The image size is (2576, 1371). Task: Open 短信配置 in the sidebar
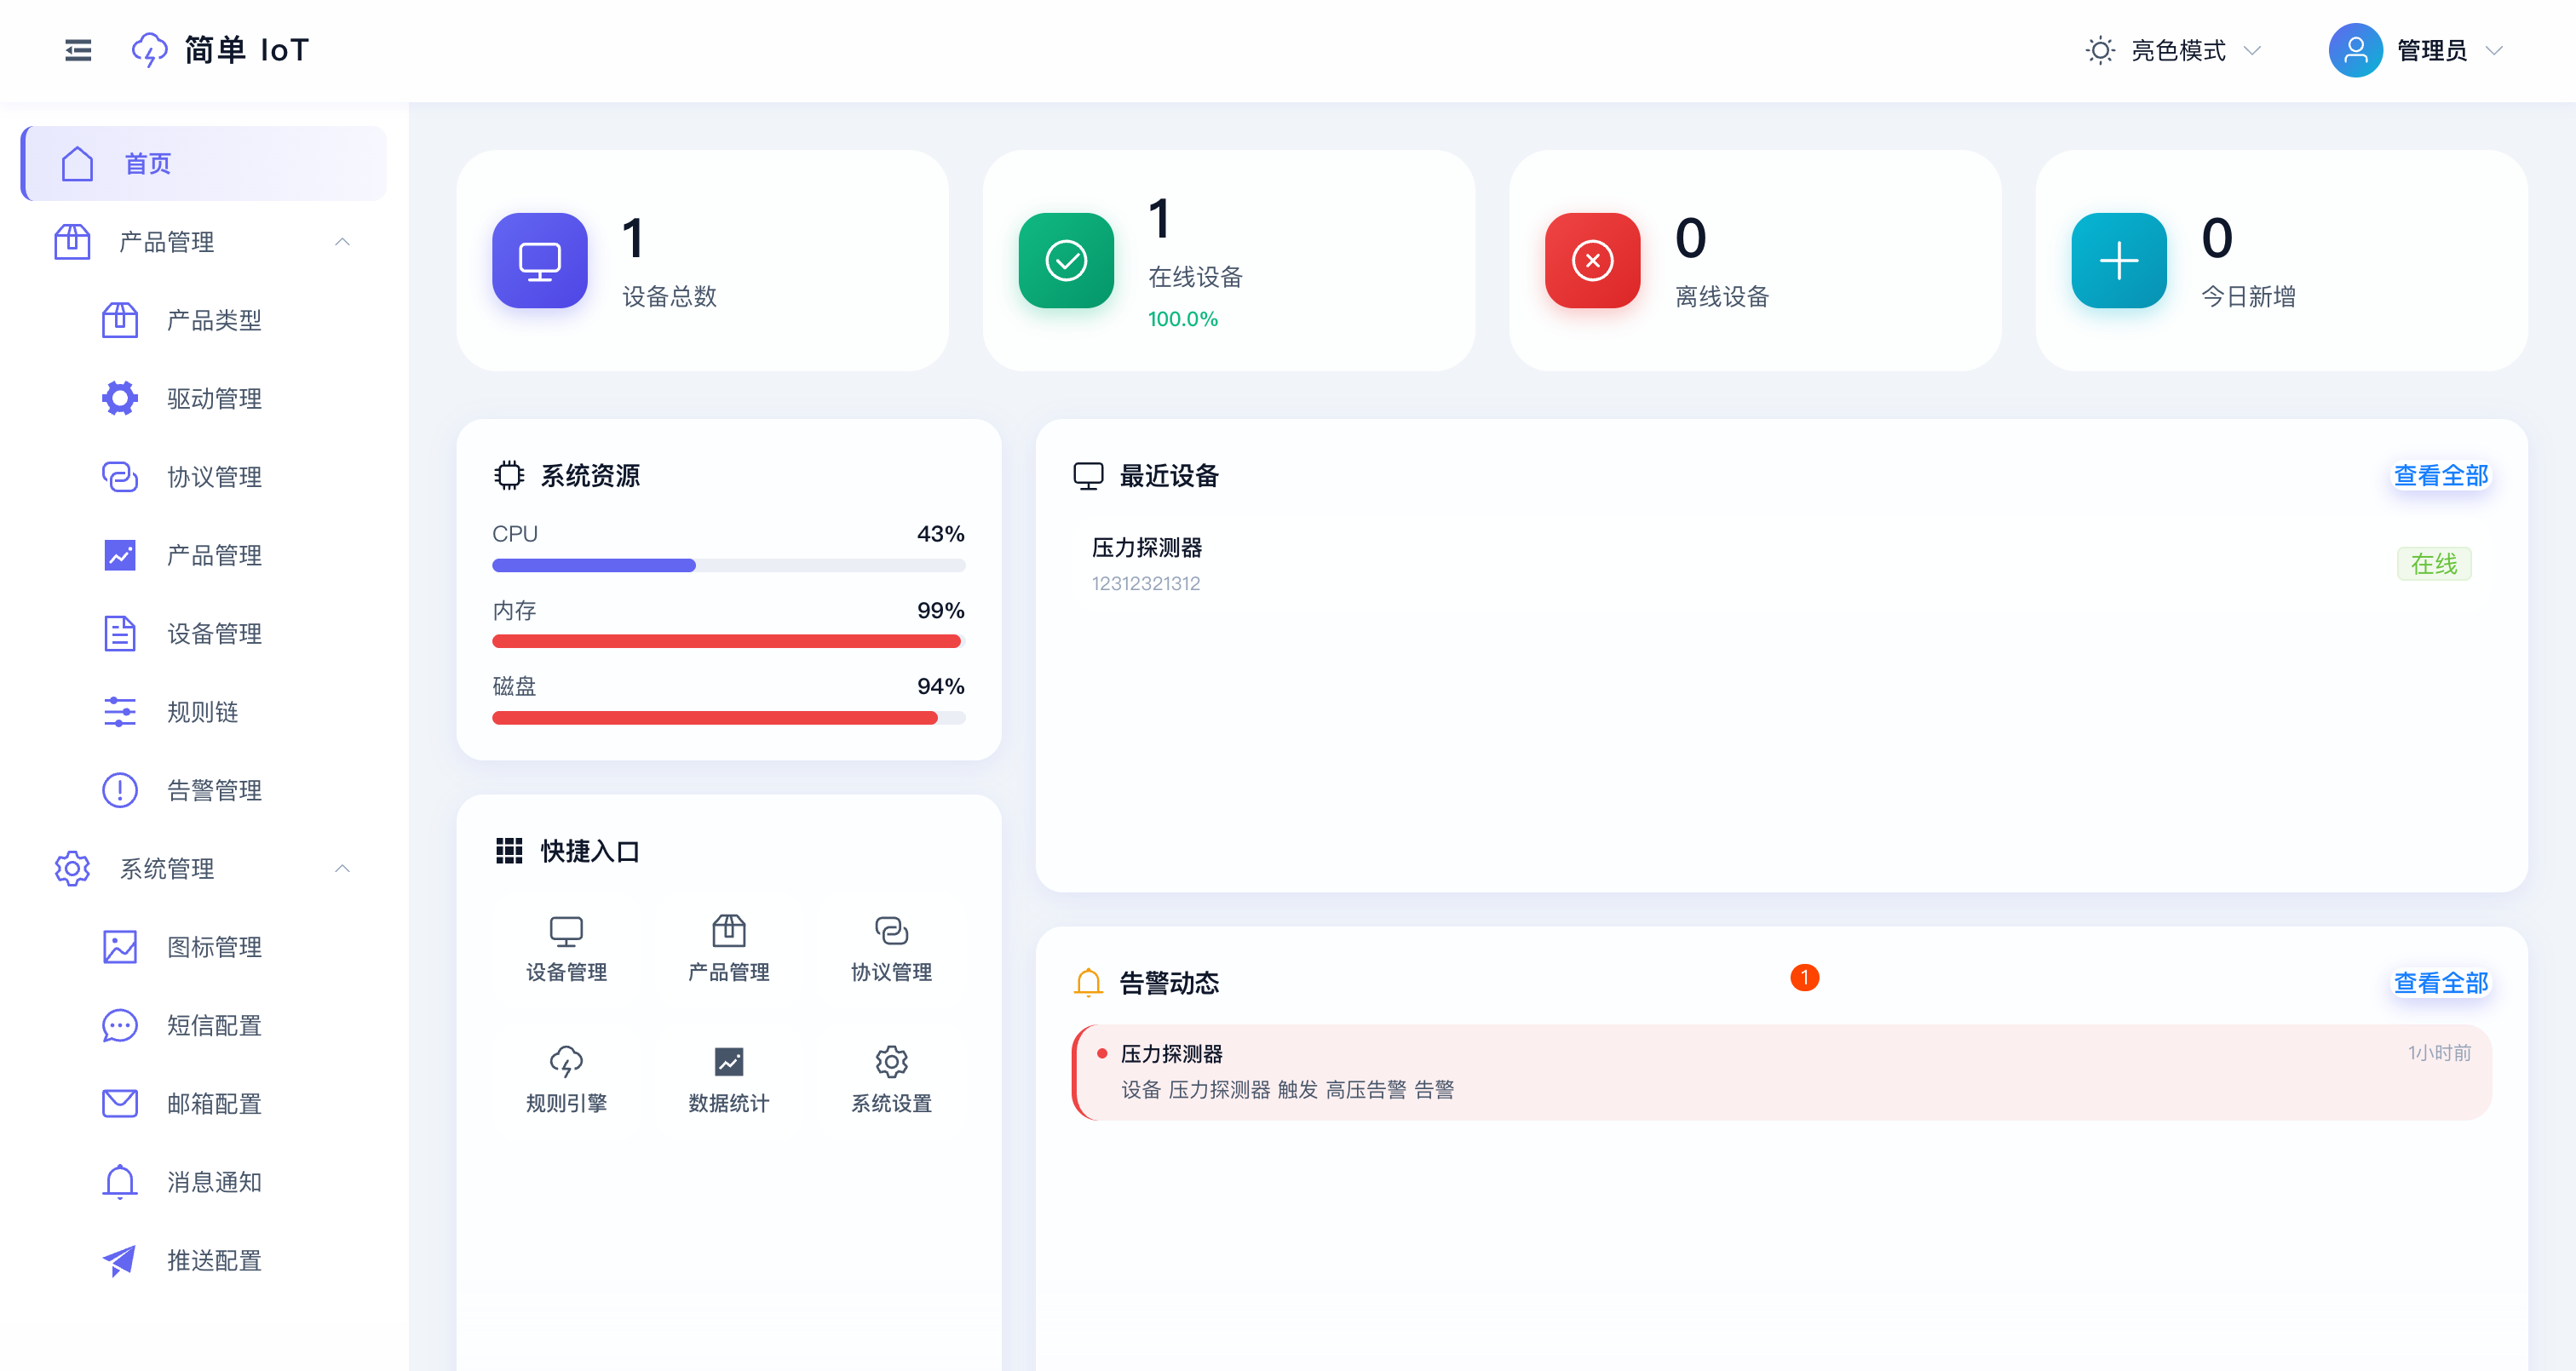[x=204, y=1025]
